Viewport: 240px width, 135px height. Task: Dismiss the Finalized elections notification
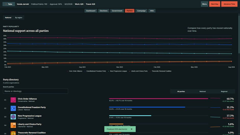coord(131,129)
